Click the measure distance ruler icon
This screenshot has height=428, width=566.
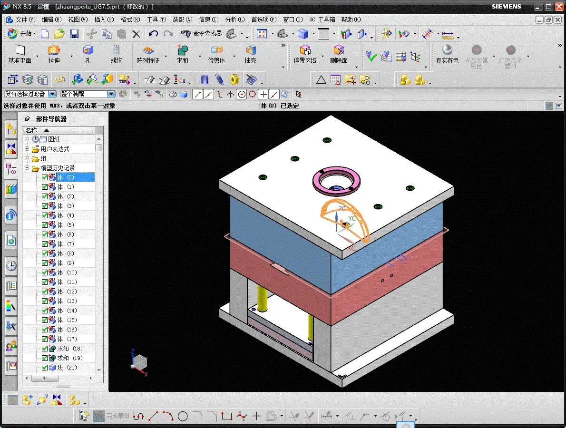(448, 35)
